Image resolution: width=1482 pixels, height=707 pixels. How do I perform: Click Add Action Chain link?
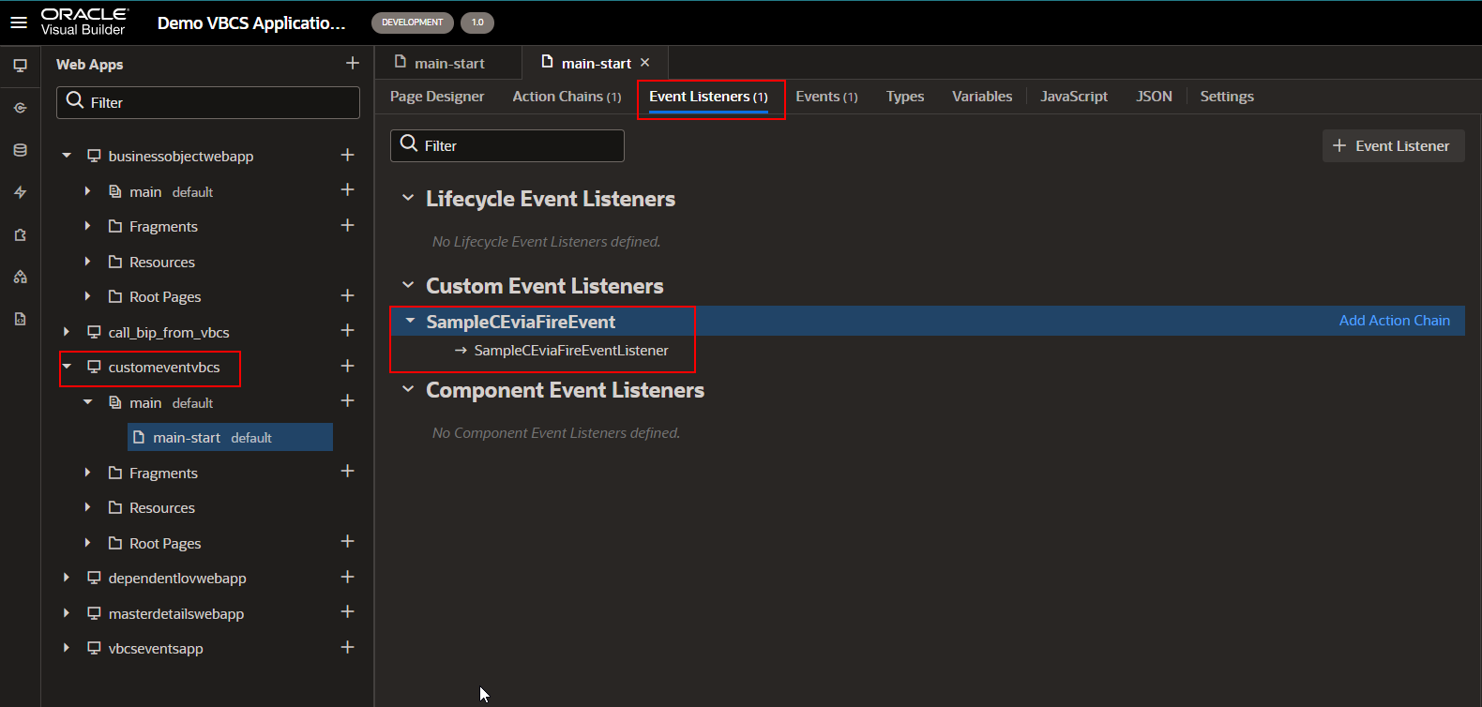(1394, 321)
